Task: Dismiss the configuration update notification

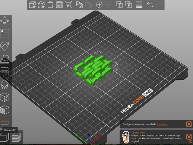Action: (x=189, y=124)
